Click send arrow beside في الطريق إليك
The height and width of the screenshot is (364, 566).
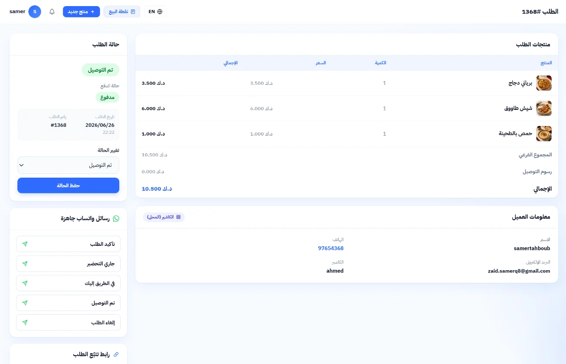[25, 283]
